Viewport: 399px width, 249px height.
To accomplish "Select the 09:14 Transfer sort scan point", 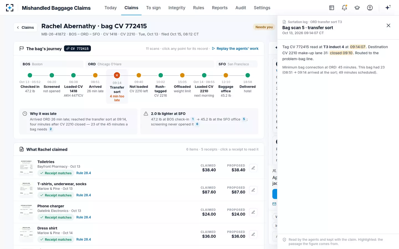I will [x=117, y=87].
